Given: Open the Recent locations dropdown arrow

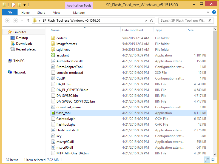Looking at the screenshot, I should (22, 21).
